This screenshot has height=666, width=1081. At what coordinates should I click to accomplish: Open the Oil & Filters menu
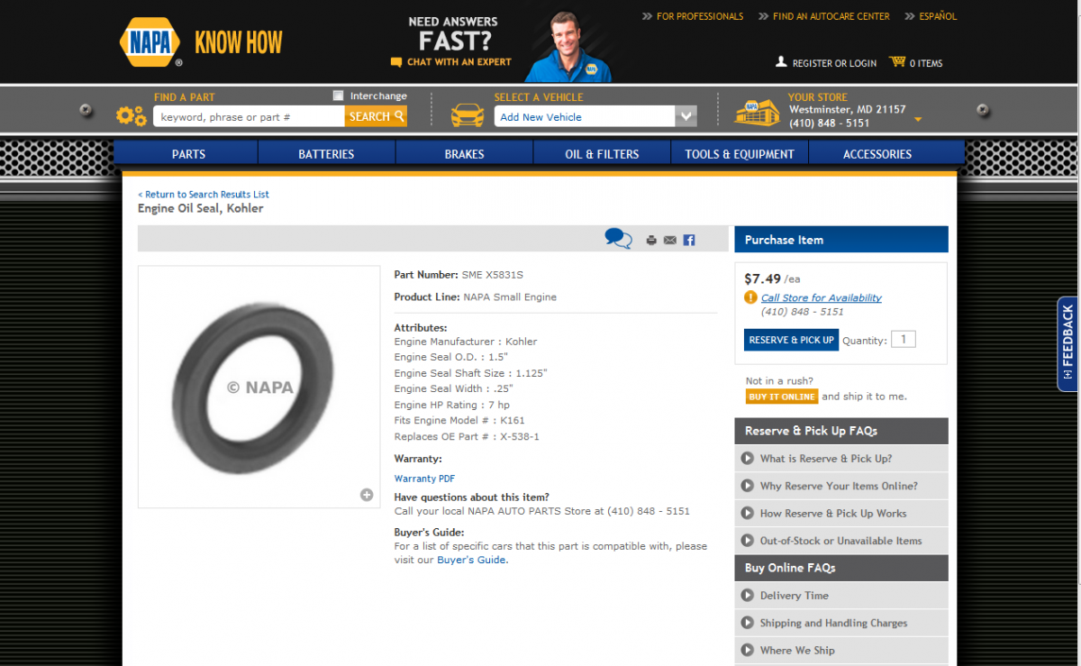coord(602,154)
